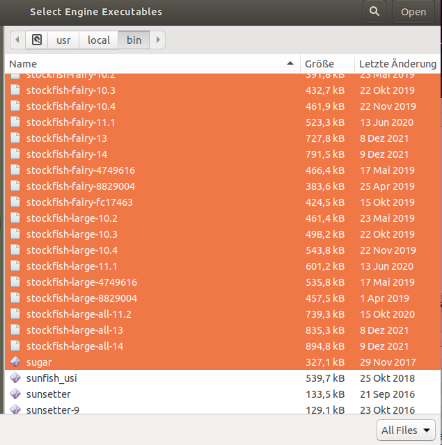The width and height of the screenshot is (442, 445).
Task: Click the file icon of stockfish-fairy-10.3
Action: tap(15, 90)
